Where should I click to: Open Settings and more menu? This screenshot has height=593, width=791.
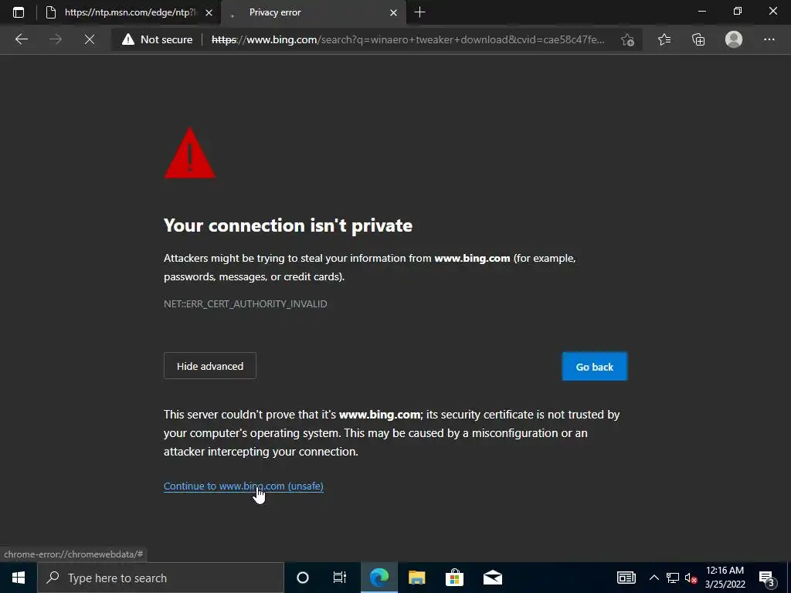[769, 39]
